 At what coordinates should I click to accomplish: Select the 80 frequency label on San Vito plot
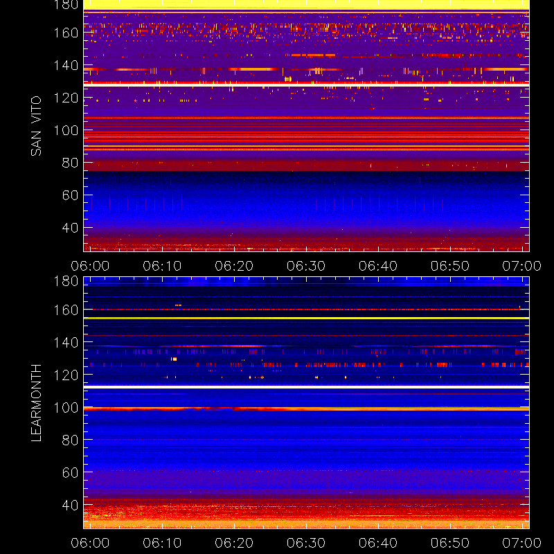click(x=70, y=163)
